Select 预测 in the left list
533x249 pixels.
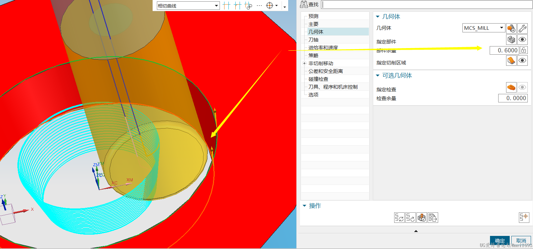pos(313,16)
